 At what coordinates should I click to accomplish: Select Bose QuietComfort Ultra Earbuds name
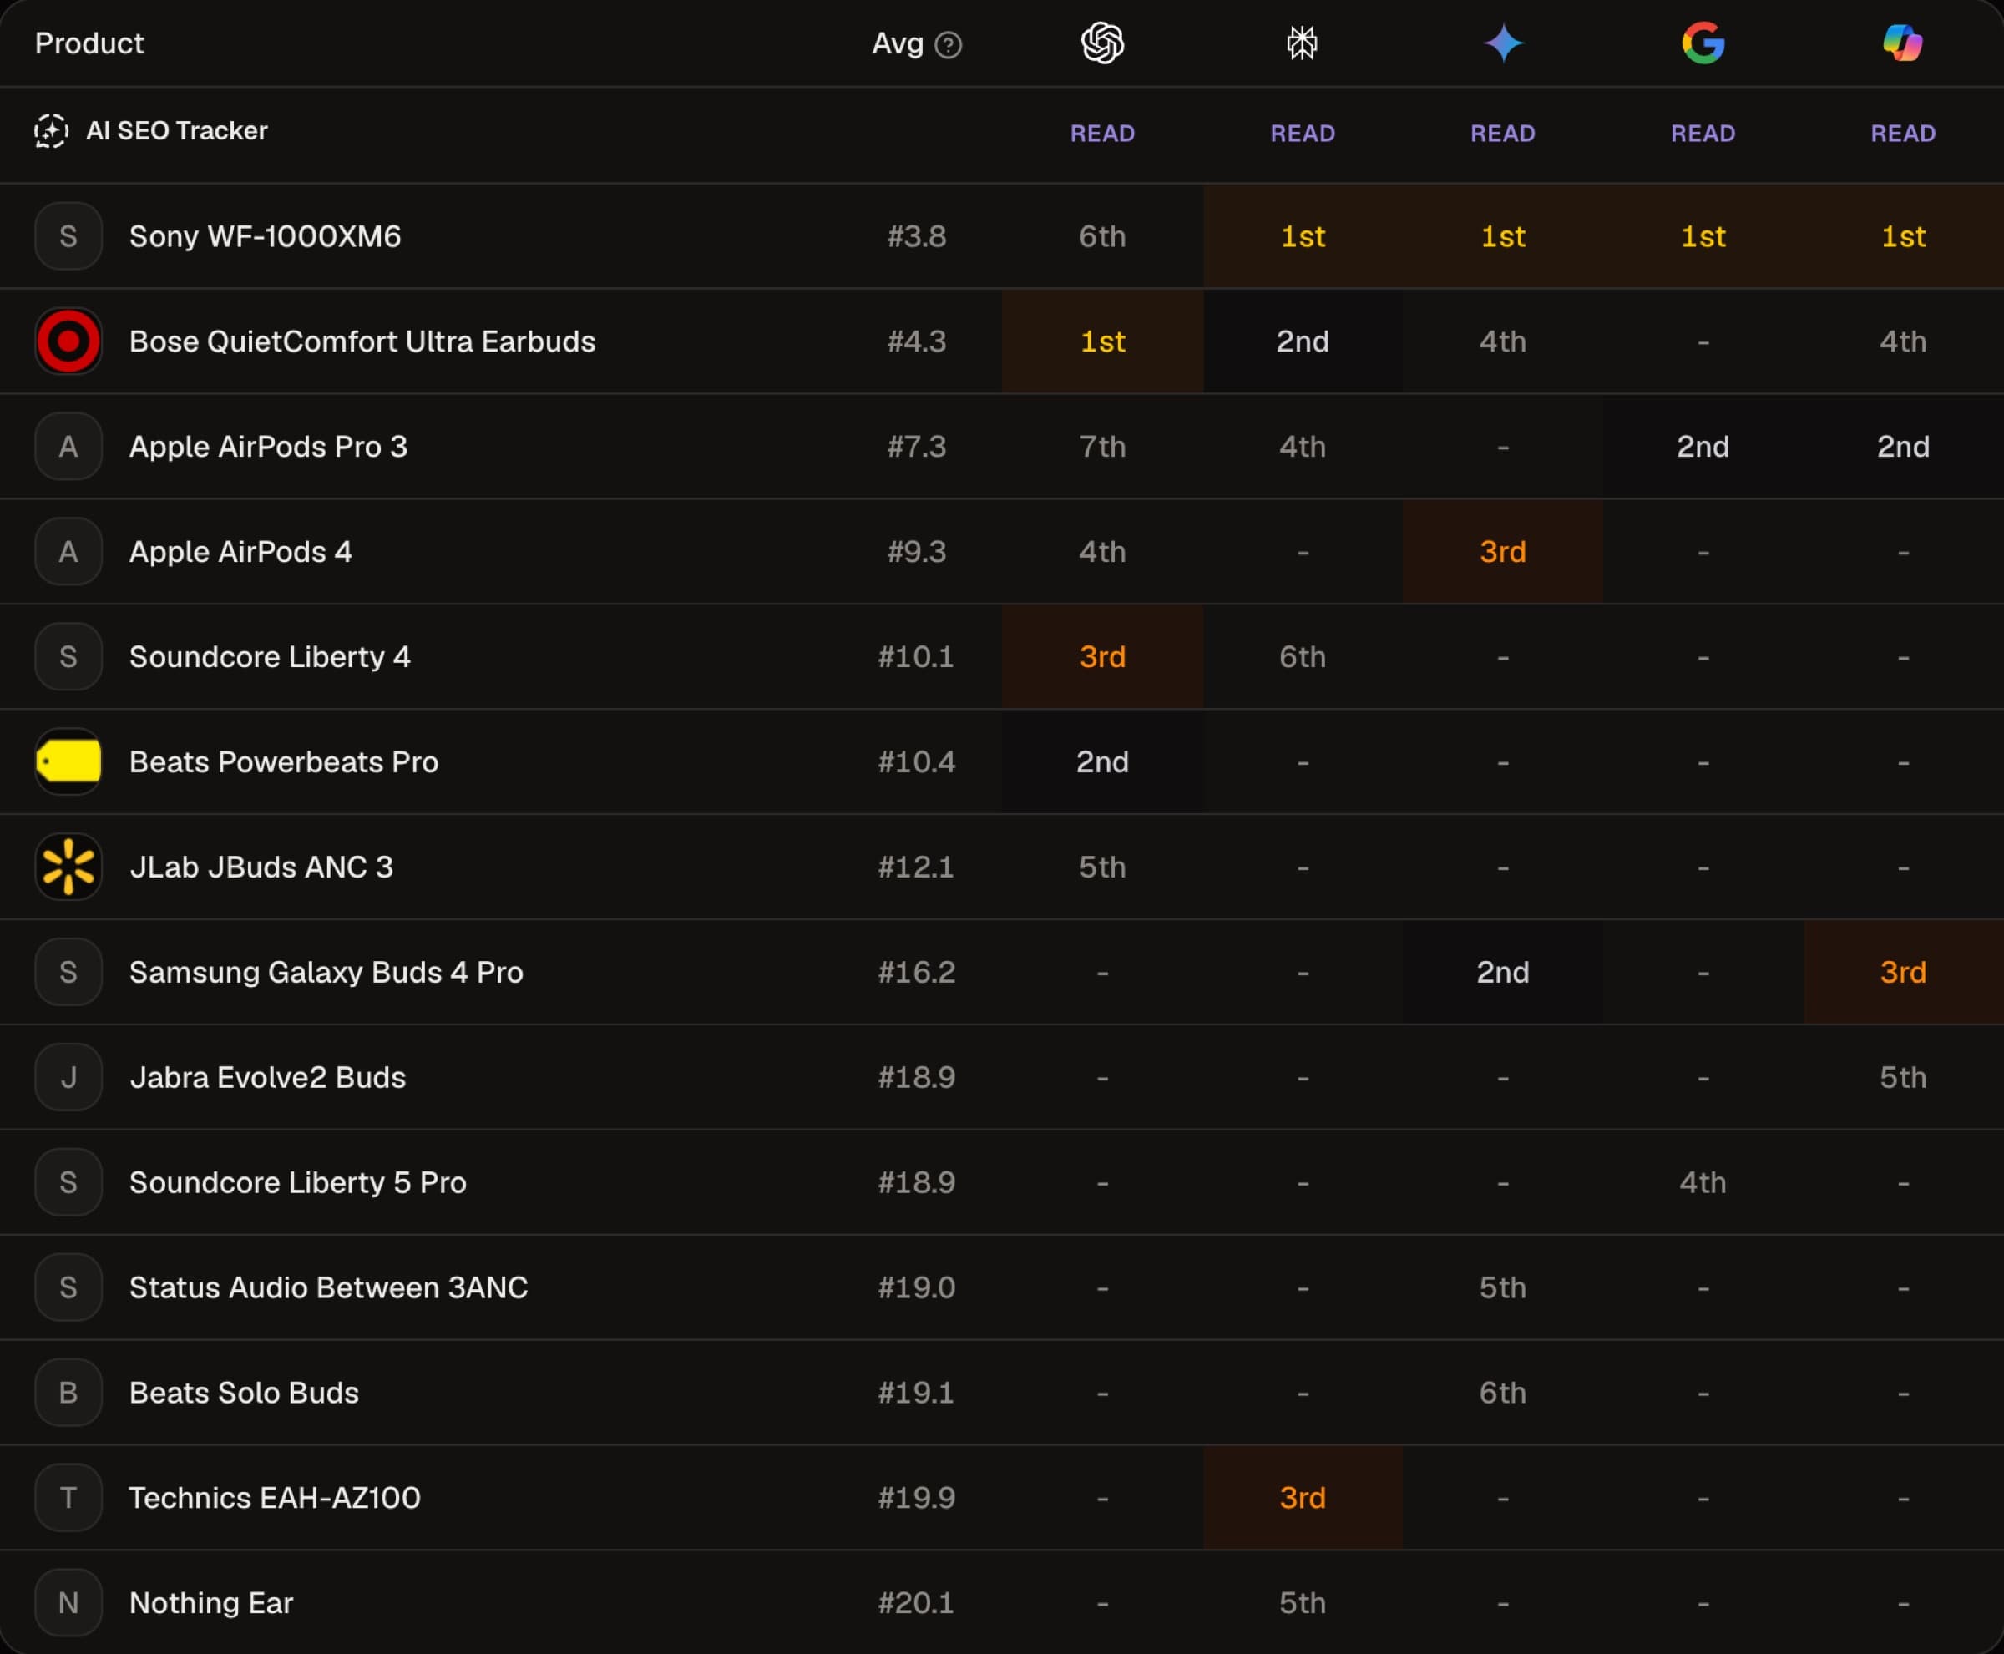click(x=362, y=341)
